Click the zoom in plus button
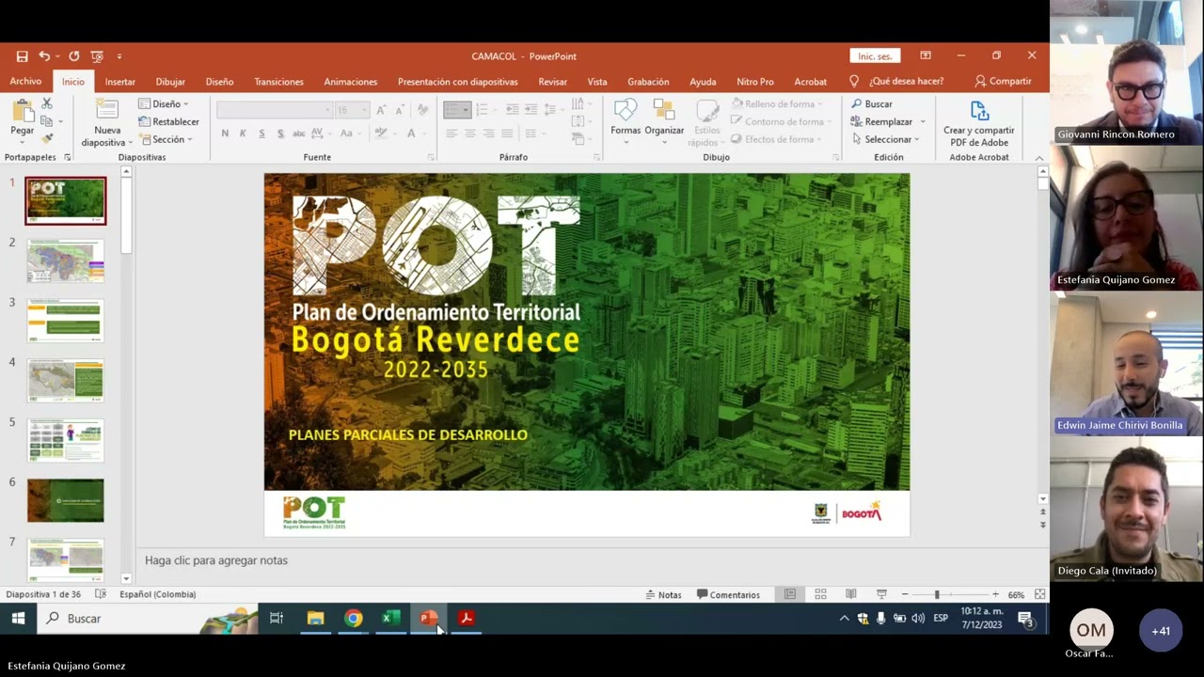The height and width of the screenshot is (677, 1204). pos(995,594)
